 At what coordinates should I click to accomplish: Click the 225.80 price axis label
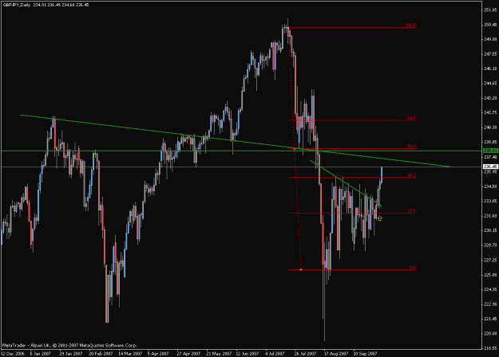coord(490,275)
